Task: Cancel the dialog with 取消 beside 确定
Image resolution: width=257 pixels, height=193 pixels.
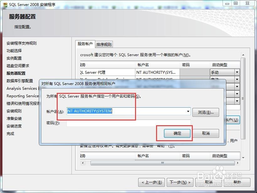Action: coord(206,133)
